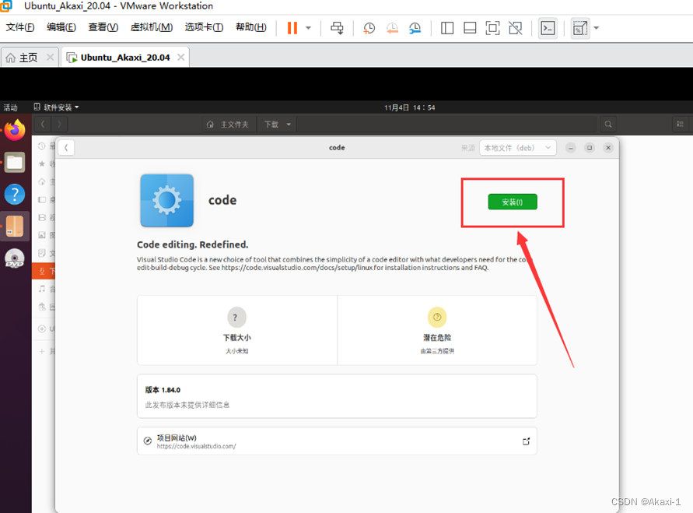Open the 选项卡(T) menu
The image size is (693, 513).
204,27
